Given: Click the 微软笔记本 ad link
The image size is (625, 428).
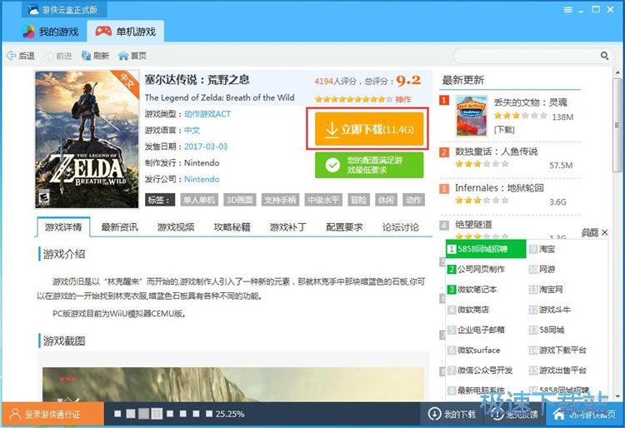Looking at the screenshot, I should click(477, 290).
